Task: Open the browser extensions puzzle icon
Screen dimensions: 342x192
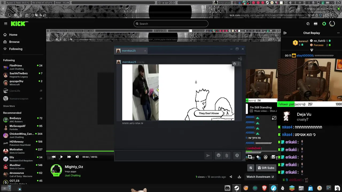Action: (x=27, y=15)
